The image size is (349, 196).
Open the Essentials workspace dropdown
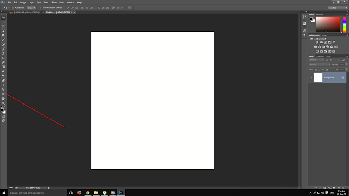click(x=338, y=8)
